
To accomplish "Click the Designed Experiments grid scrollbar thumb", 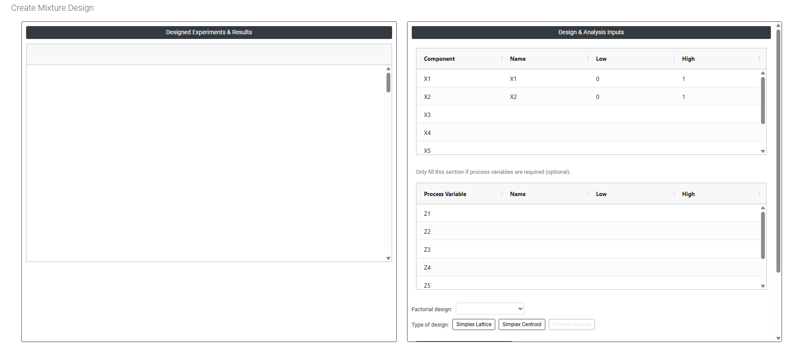I will (388, 83).
